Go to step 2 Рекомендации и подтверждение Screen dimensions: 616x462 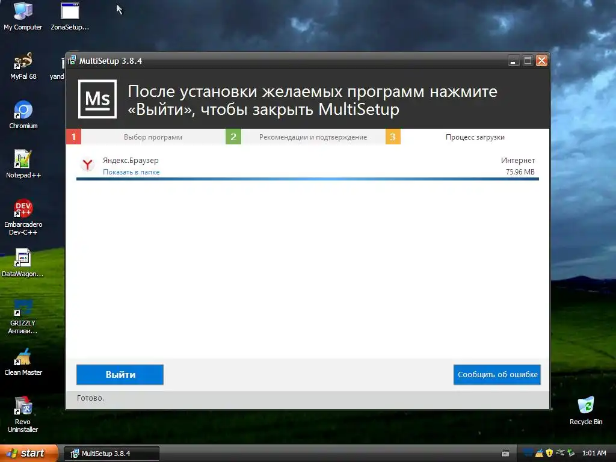point(313,137)
